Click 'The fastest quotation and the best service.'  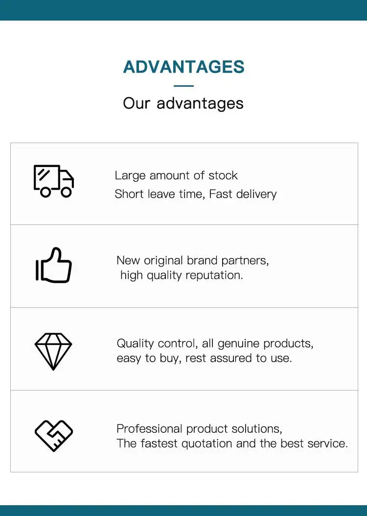coord(232,443)
